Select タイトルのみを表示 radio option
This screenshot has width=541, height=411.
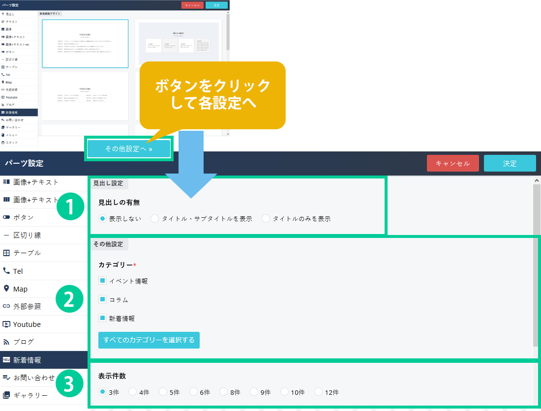click(x=266, y=219)
